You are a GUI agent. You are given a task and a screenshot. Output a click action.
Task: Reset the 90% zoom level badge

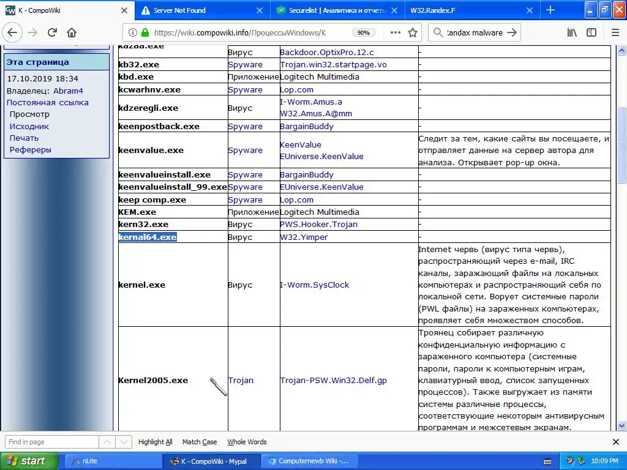(363, 32)
